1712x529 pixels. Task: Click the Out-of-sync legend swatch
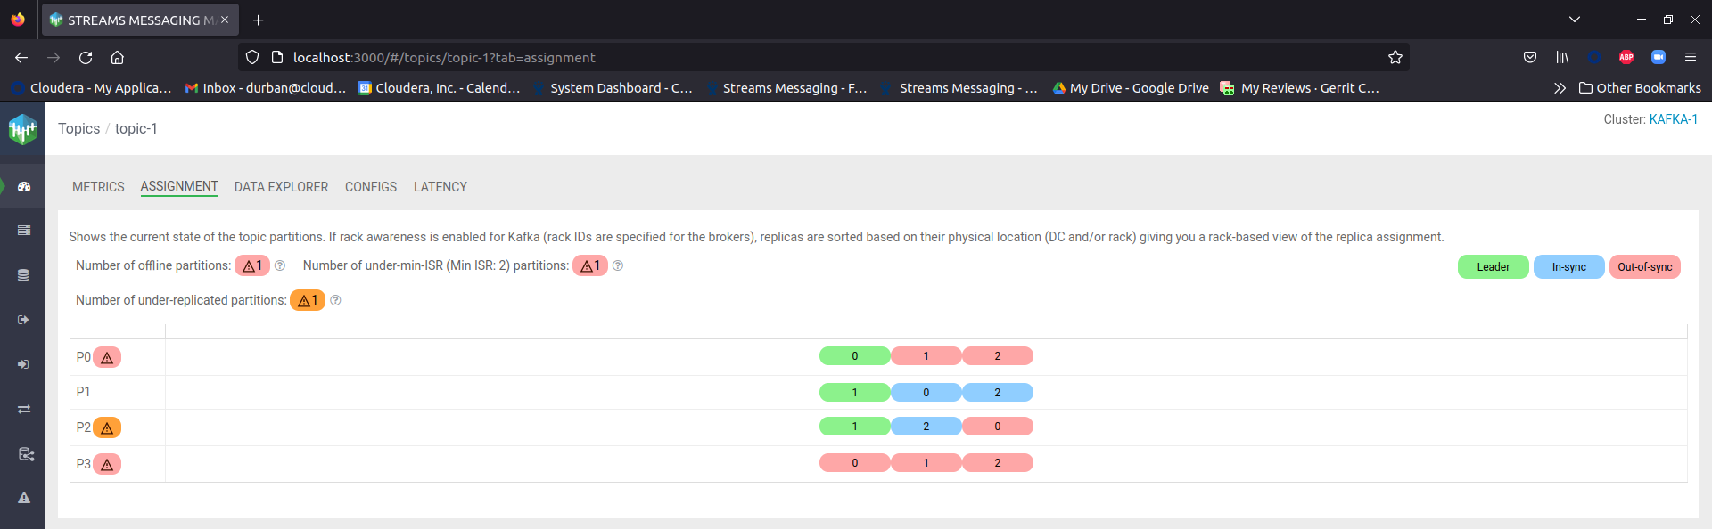[x=1644, y=267]
